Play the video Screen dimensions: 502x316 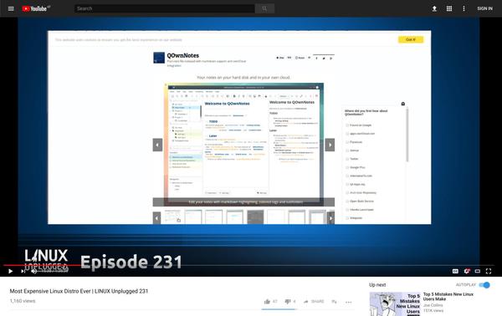10,271
